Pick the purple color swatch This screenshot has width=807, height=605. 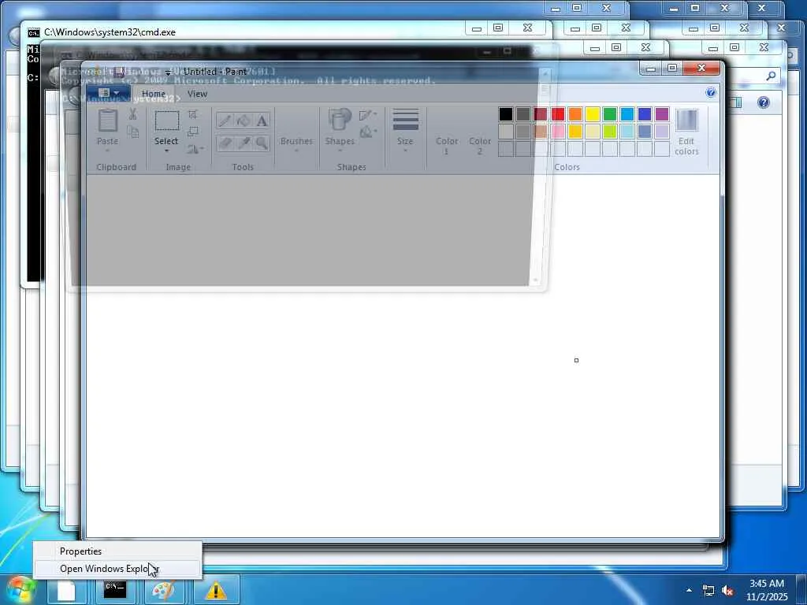click(662, 114)
